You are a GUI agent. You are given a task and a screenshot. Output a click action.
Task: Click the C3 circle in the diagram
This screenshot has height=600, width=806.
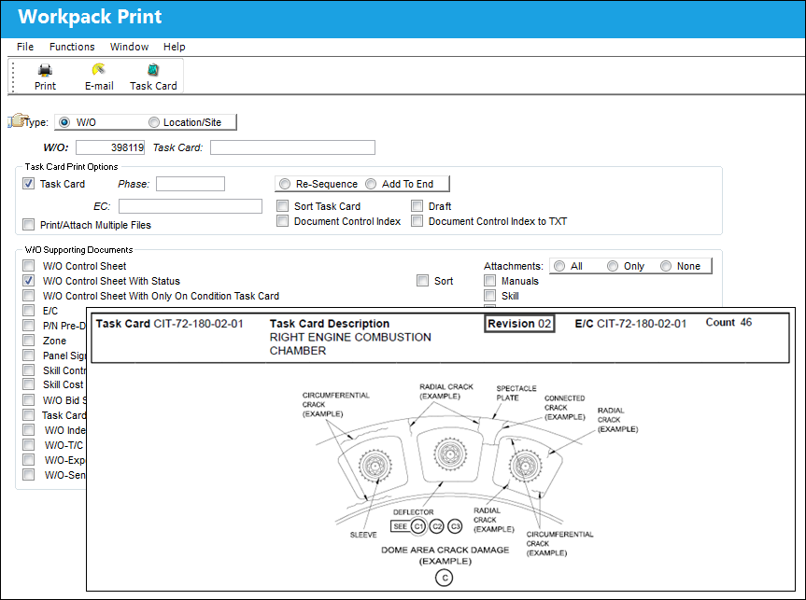click(455, 526)
